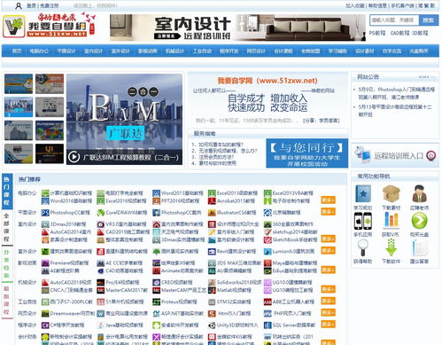The image size is (442, 345).
Task: Open the 下载素材 box icon
Action: [391, 194]
